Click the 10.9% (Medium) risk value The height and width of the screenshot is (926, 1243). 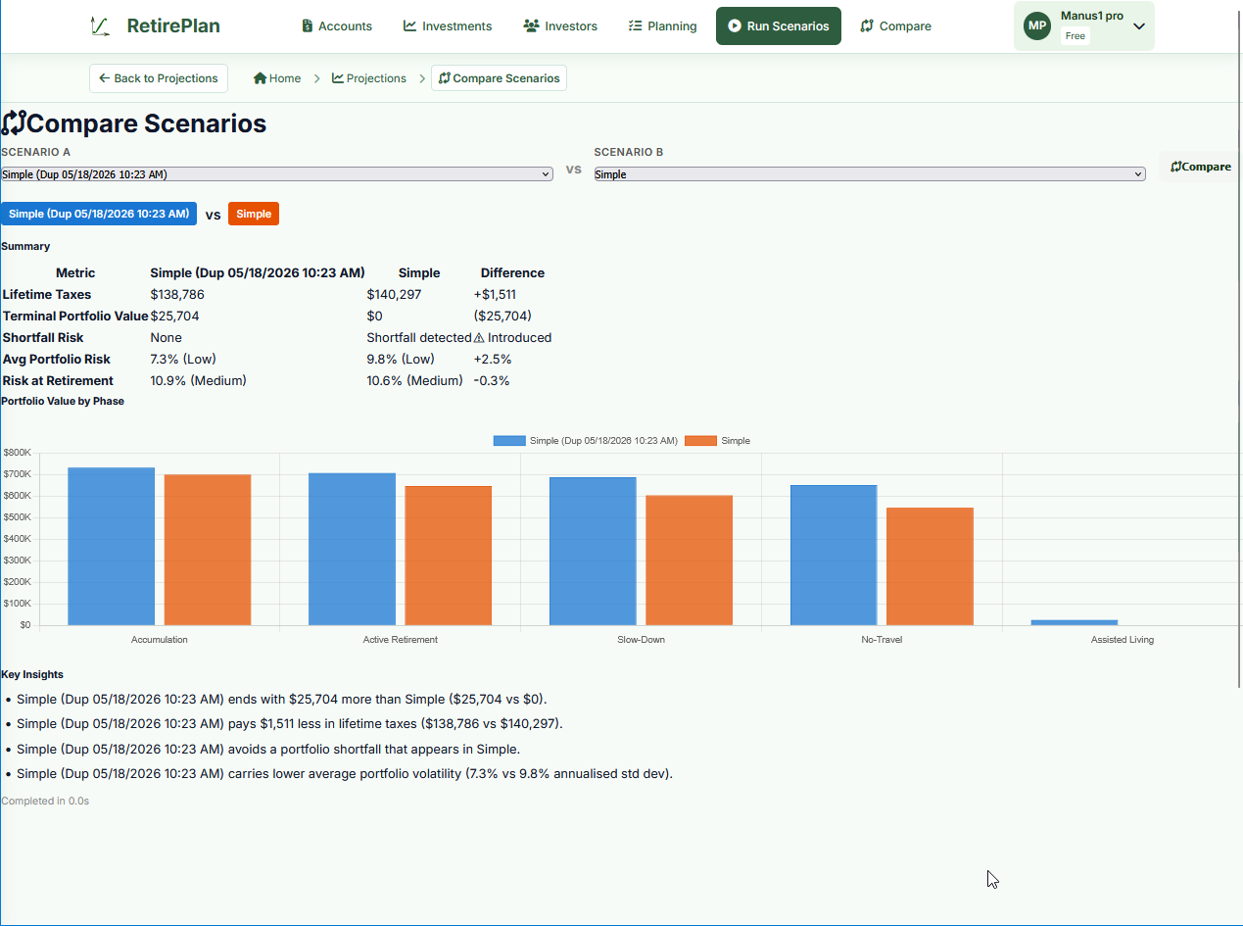[198, 380]
